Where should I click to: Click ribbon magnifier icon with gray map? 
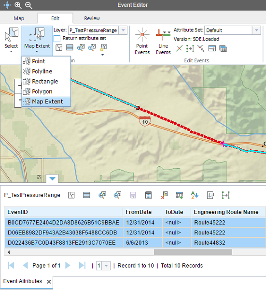pos(92,47)
